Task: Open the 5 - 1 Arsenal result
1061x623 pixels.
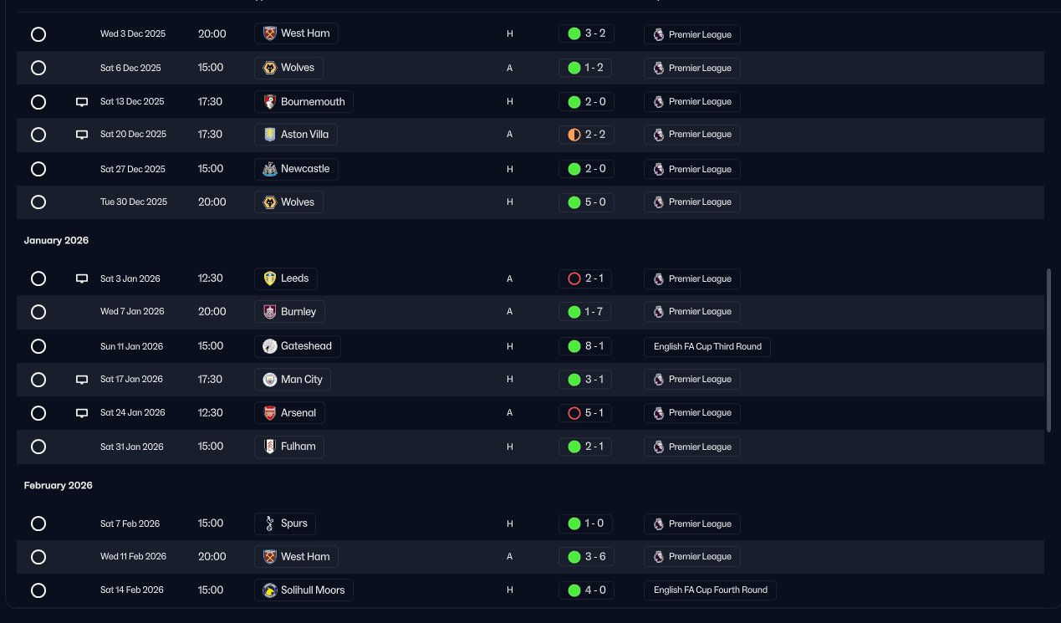Action: 586,413
